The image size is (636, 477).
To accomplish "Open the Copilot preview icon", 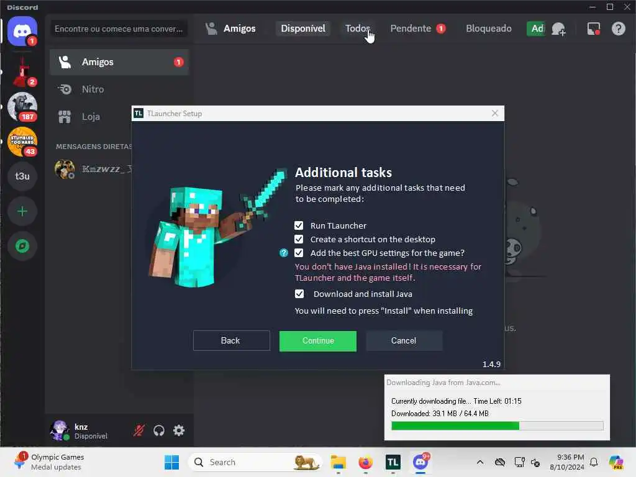I will 616,462.
